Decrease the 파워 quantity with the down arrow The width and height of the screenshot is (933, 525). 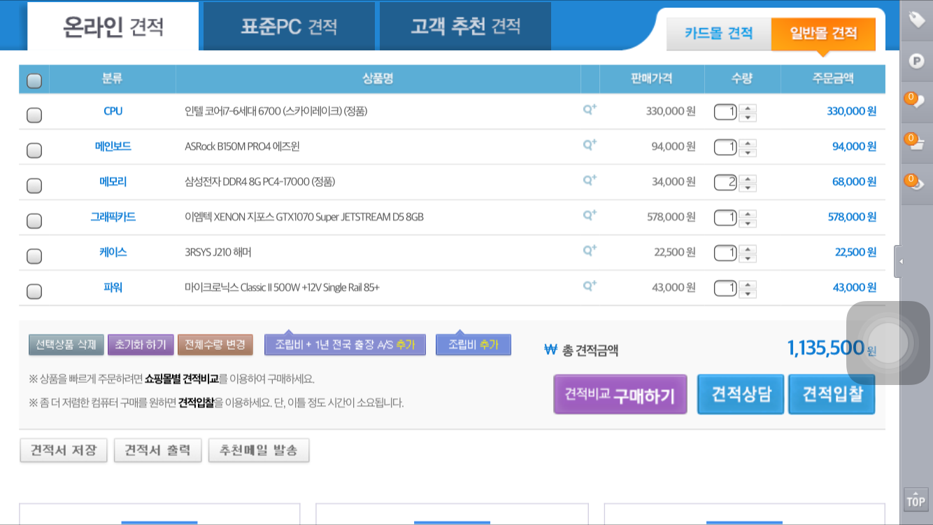pos(748,293)
